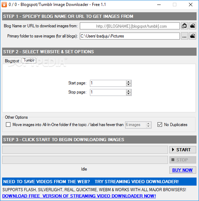Click the primary folder path field

coord(130,36)
